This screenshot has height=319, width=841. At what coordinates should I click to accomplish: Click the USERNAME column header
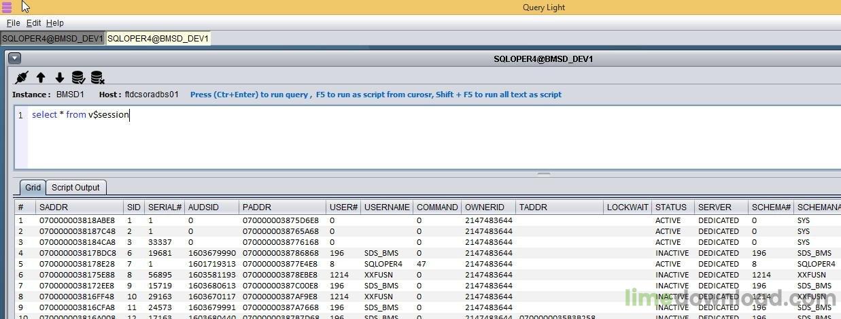pos(386,207)
